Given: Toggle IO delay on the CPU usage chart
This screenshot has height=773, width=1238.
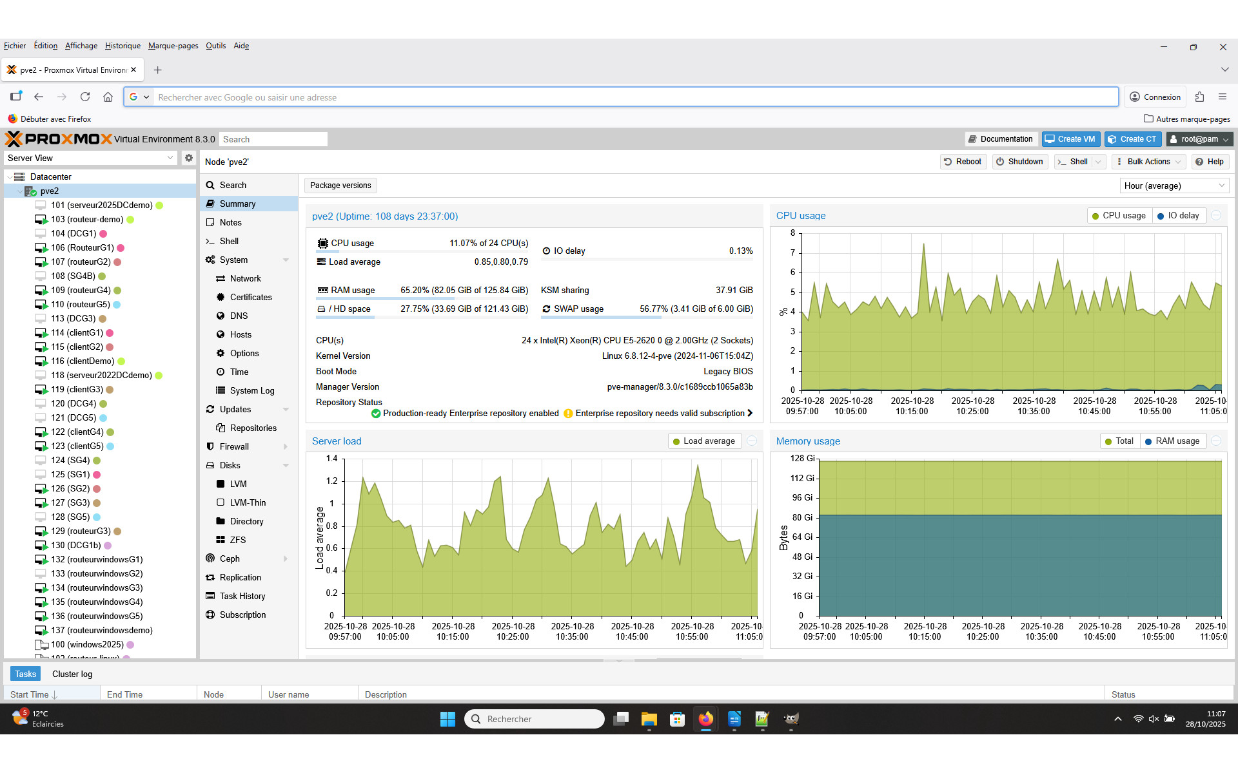Looking at the screenshot, I should (x=1179, y=215).
